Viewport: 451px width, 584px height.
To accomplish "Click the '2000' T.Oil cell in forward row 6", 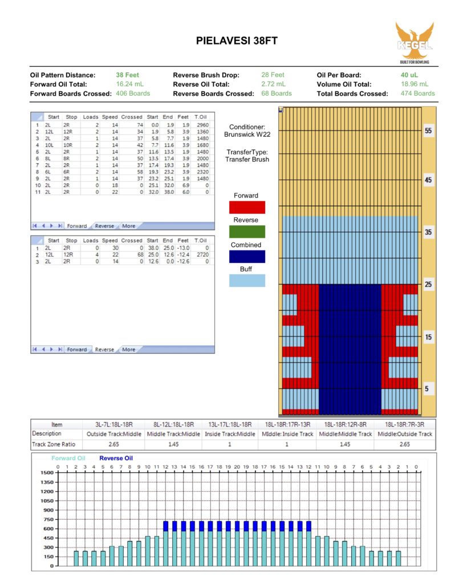I will [201, 159].
